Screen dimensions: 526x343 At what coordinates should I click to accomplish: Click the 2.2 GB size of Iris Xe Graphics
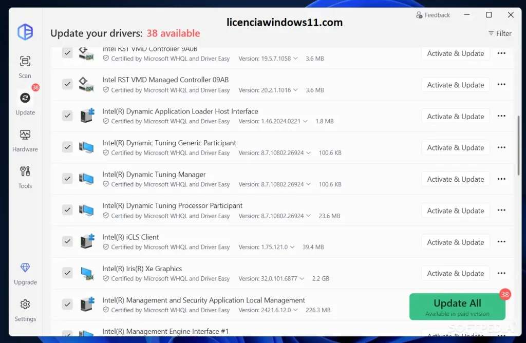tap(321, 279)
